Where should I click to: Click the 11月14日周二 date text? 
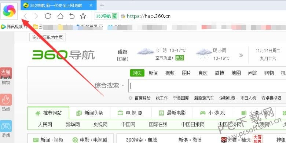[x=268, y=51]
